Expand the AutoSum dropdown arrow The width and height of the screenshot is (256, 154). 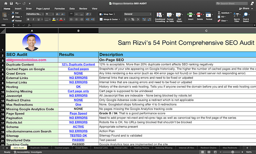coord(231,13)
